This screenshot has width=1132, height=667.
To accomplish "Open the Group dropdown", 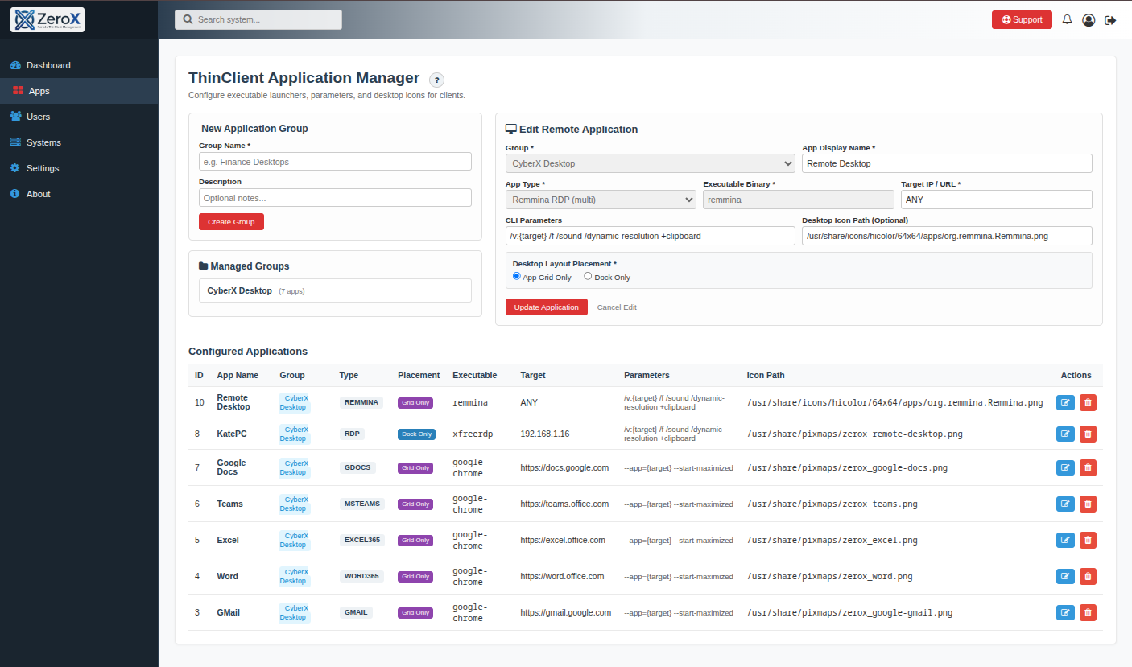I will click(651, 163).
